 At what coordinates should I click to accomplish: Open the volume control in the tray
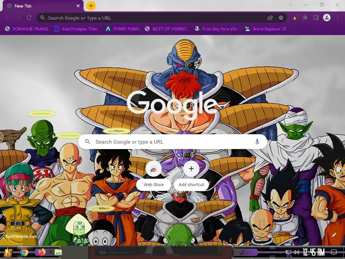tap(296, 252)
